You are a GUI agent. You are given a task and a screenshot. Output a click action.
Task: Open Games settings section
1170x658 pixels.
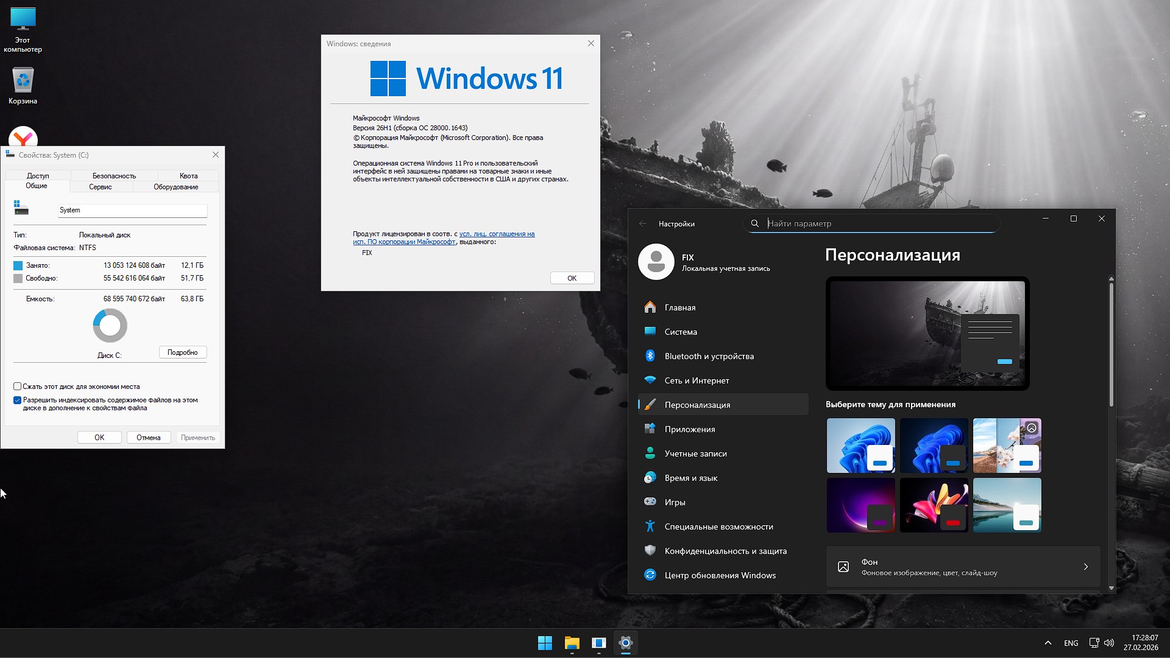675,502
